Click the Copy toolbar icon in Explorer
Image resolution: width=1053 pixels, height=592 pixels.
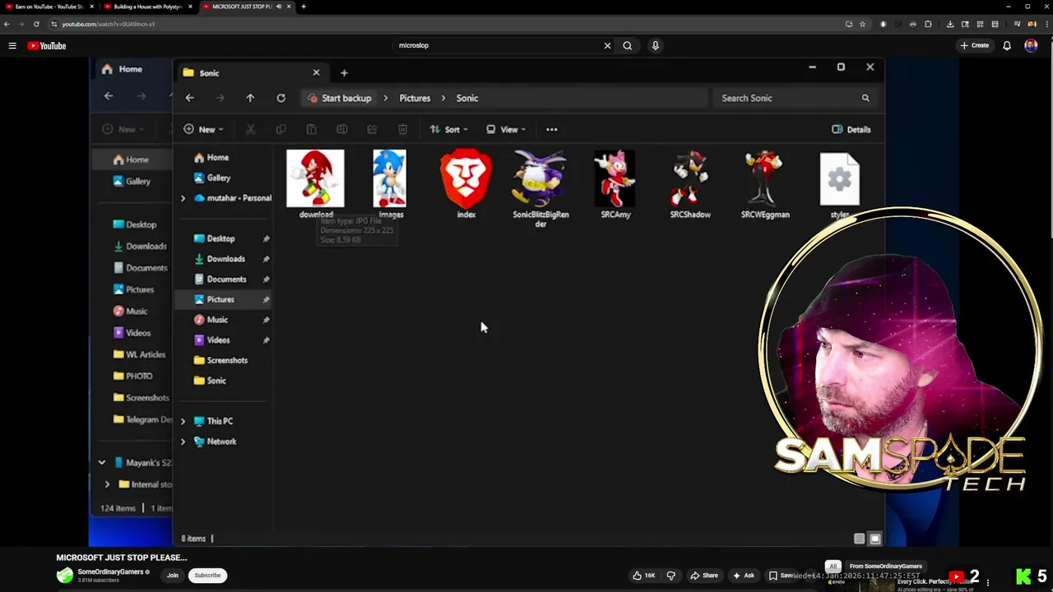point(281,129)
